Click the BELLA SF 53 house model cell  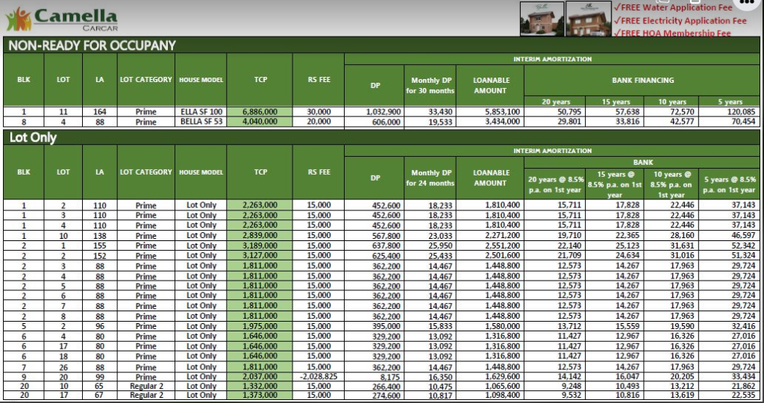(201, 122)
